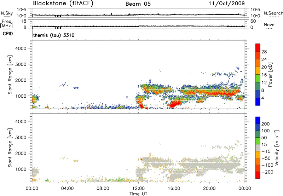Image resolution: width=283 pixels, height=196 pixels.
Task: Click the bright green 15–50 Velocity colorbar segment
Action: click(258, 141)
